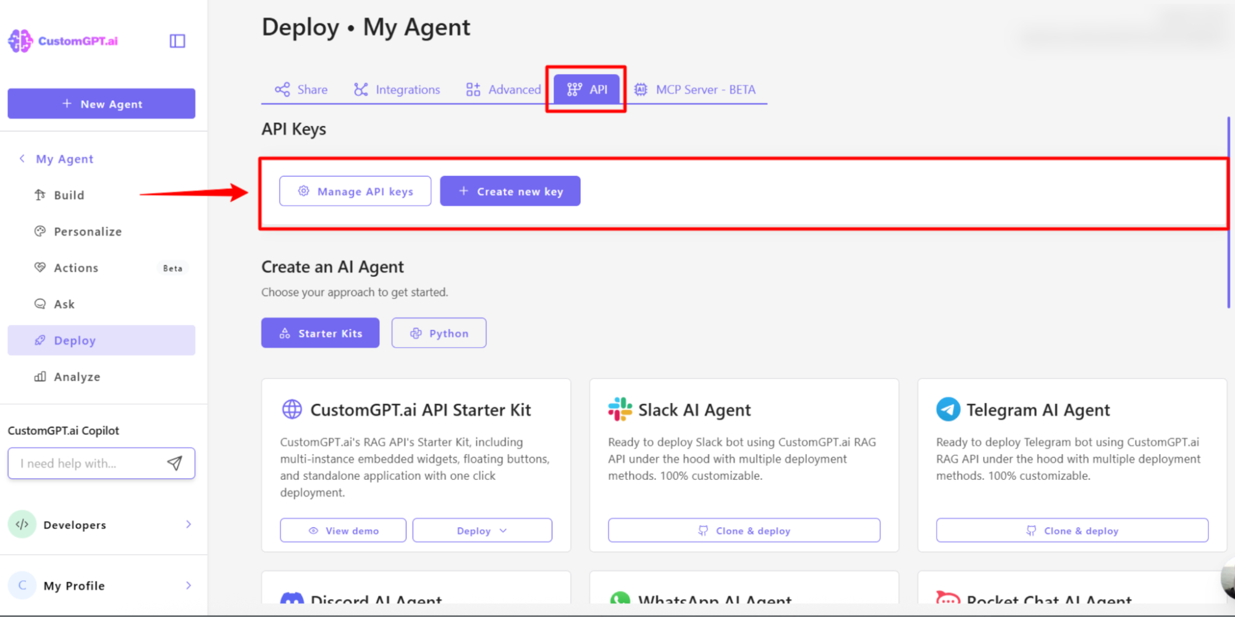Viewport: 1235px width, 617px height.
Task: Click the API tab icon
Action: point(574,90)
